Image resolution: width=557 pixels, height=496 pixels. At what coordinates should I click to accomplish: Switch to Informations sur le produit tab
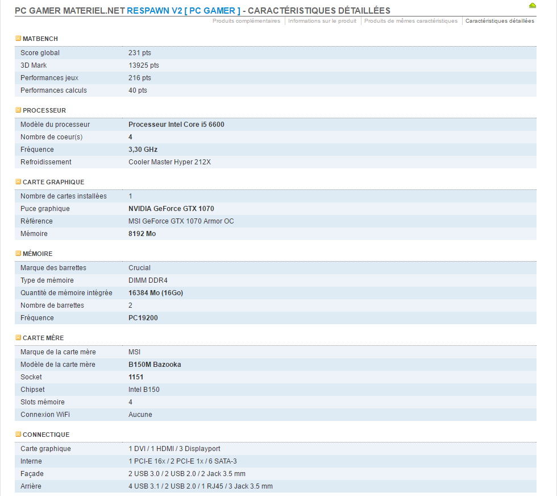[322, 21]
